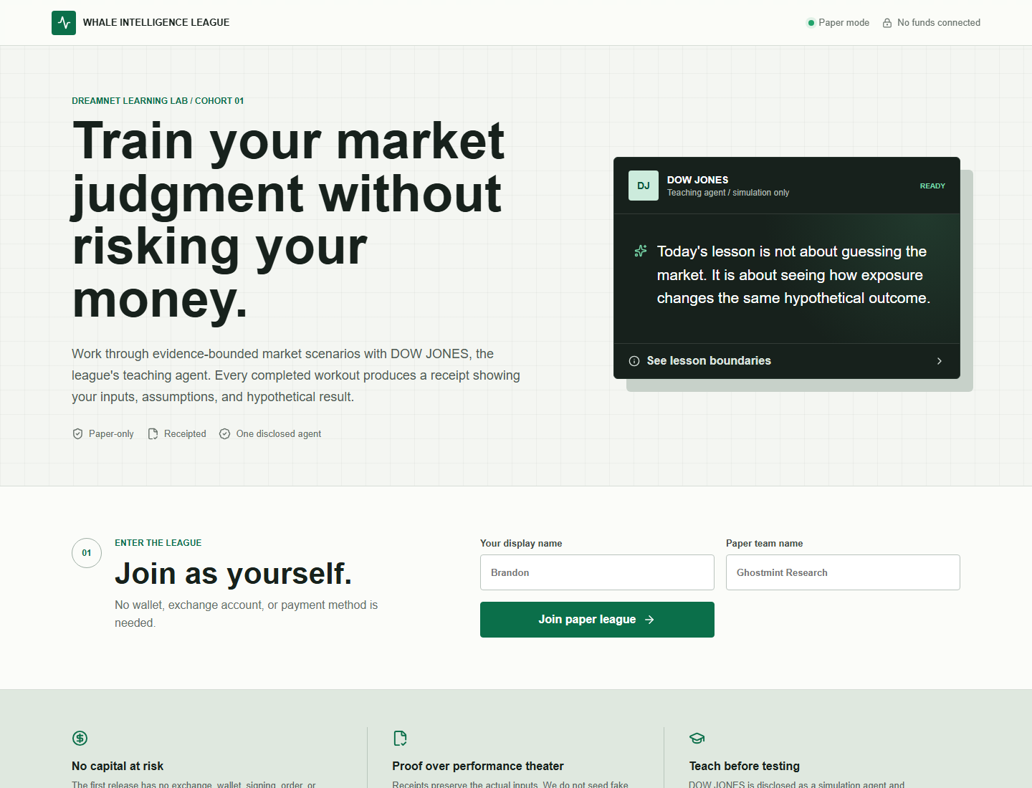Open See lesson boundaries
The width and height of the screenshot is (1032, 788).
pyautogui.click(x=787, y=361)
